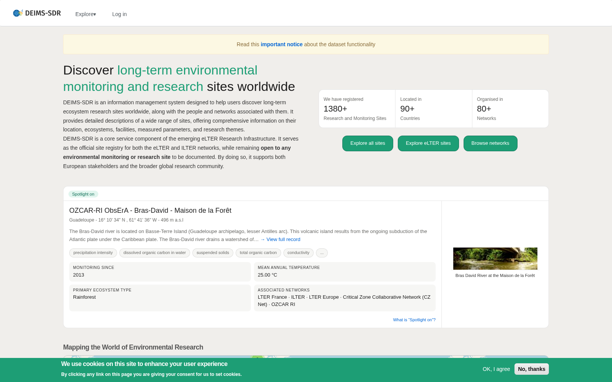Open the spotlight site title OZCAR-RI ObsErA

(x=150, y=210)
